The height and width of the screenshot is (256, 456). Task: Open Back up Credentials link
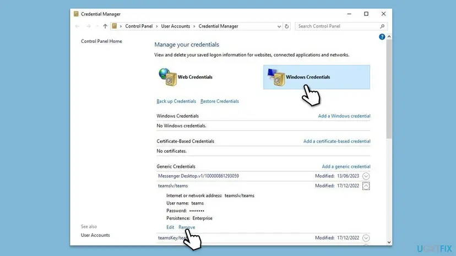(x=176, y=101)
